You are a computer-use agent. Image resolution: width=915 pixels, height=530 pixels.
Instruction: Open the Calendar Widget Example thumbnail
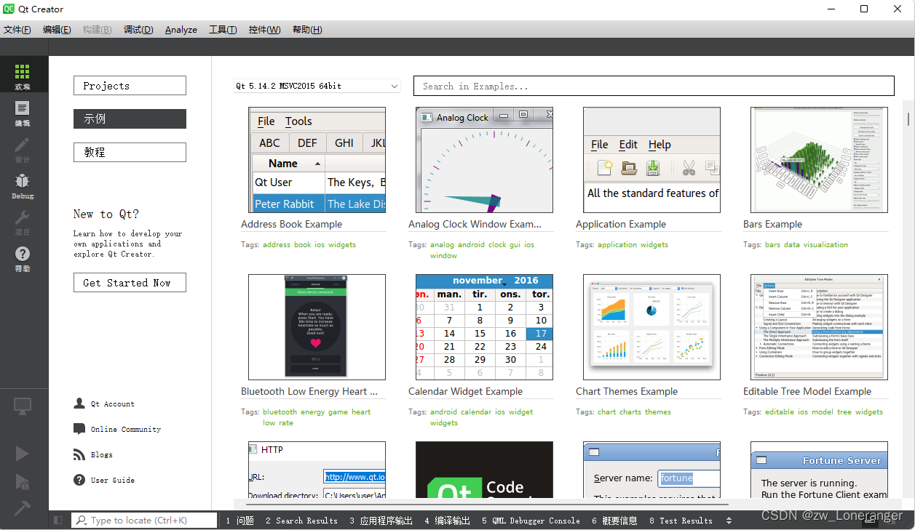coord(485,327)
